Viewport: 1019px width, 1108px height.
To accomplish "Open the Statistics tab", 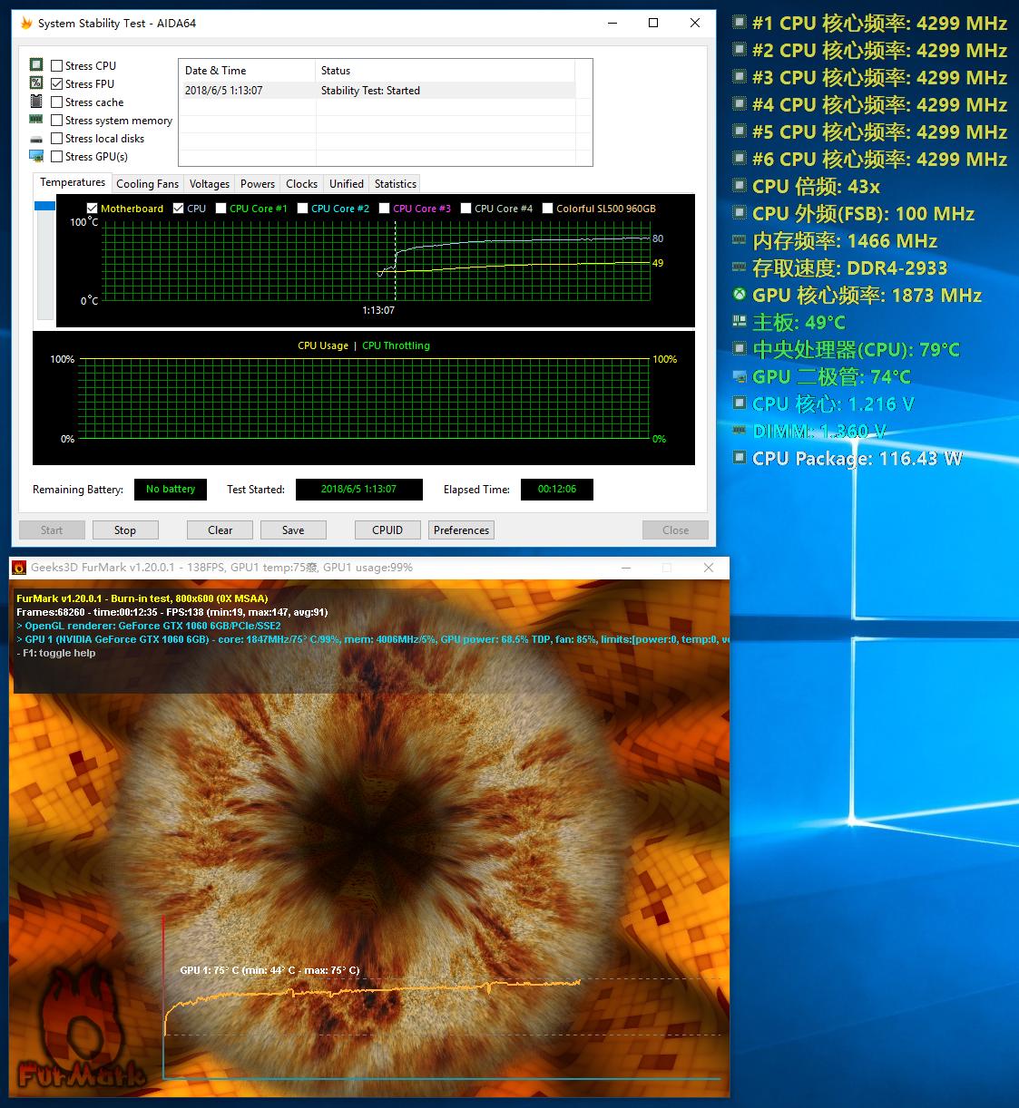I will pyautogui.click(x=396, y=183).
